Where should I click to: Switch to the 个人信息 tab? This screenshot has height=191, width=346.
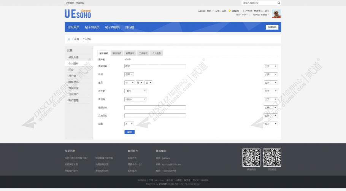[x=156, y=53]
